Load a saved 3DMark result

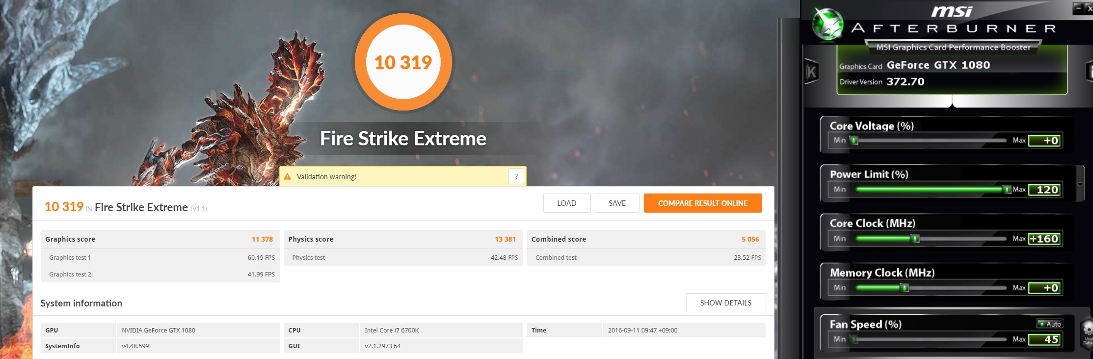567,203
